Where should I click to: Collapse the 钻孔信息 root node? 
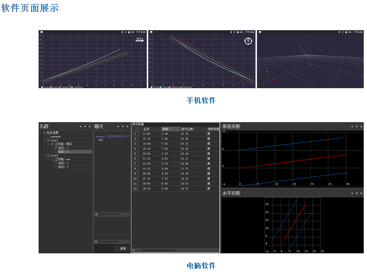41,133
